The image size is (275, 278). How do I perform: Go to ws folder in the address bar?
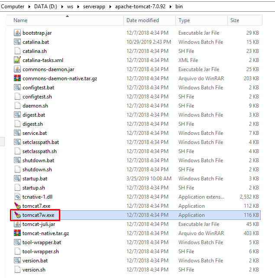tap(70, 7)
